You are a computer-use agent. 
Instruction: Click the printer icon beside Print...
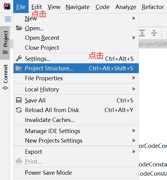tap(19, 161)
